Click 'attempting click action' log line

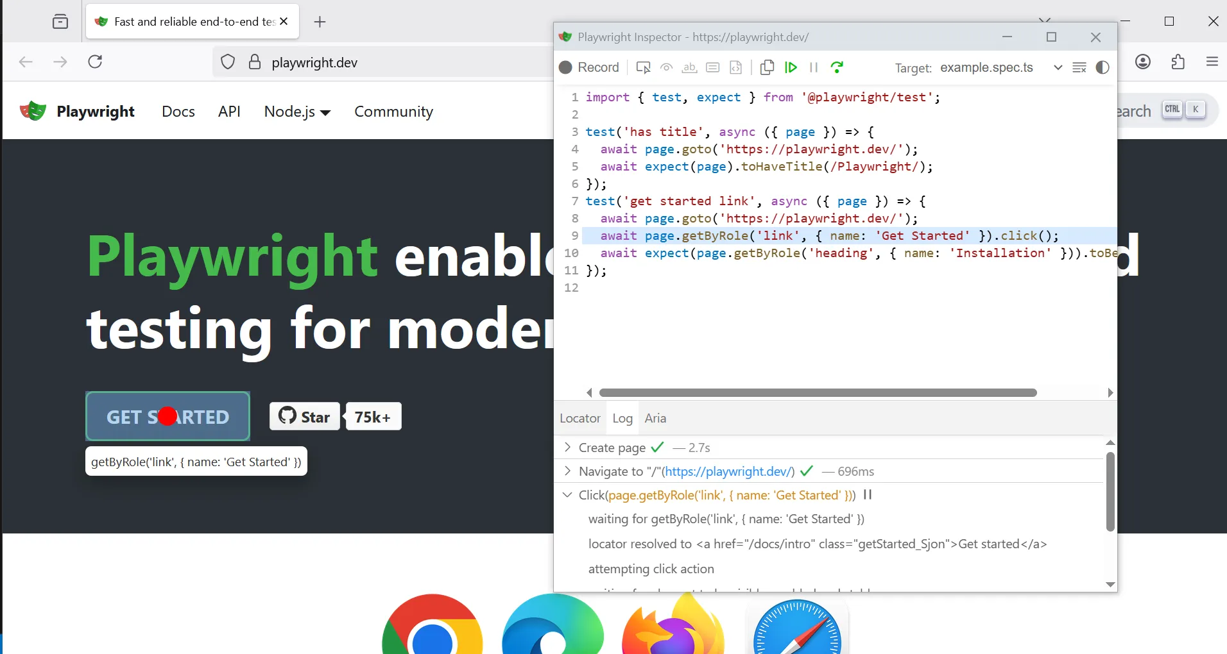point(651,569)
